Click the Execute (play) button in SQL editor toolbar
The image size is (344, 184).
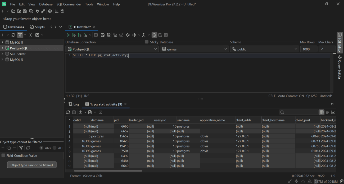point(68,35)
